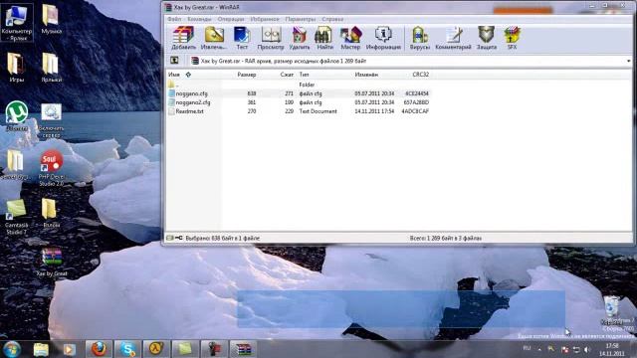This screenshot has width=637, height=358.
Task: Click the drive and key icon in status bar
Action: 174,238
